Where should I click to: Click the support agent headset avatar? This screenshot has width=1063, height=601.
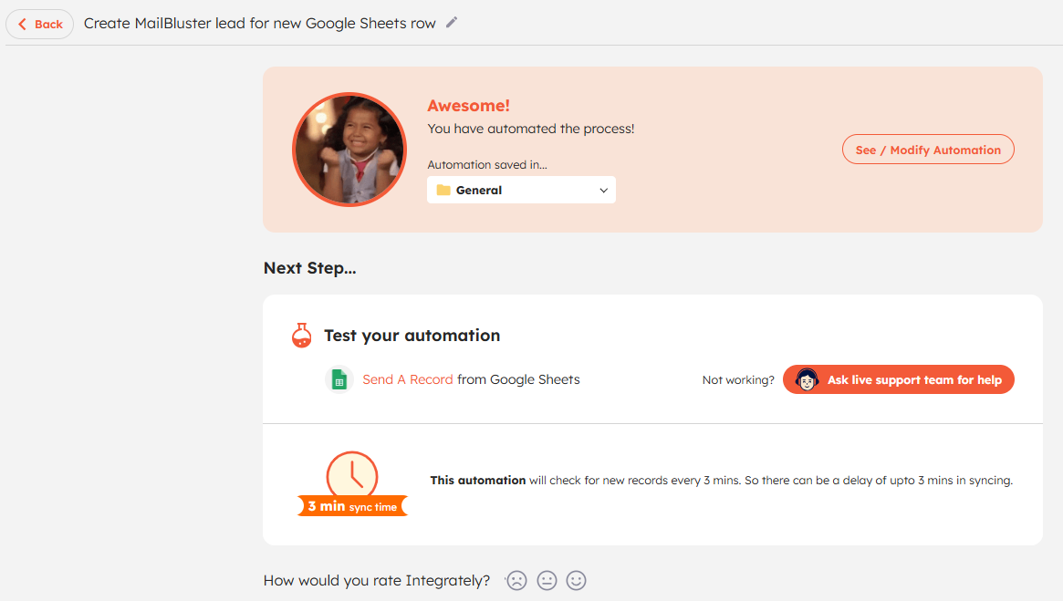(807, 380)
